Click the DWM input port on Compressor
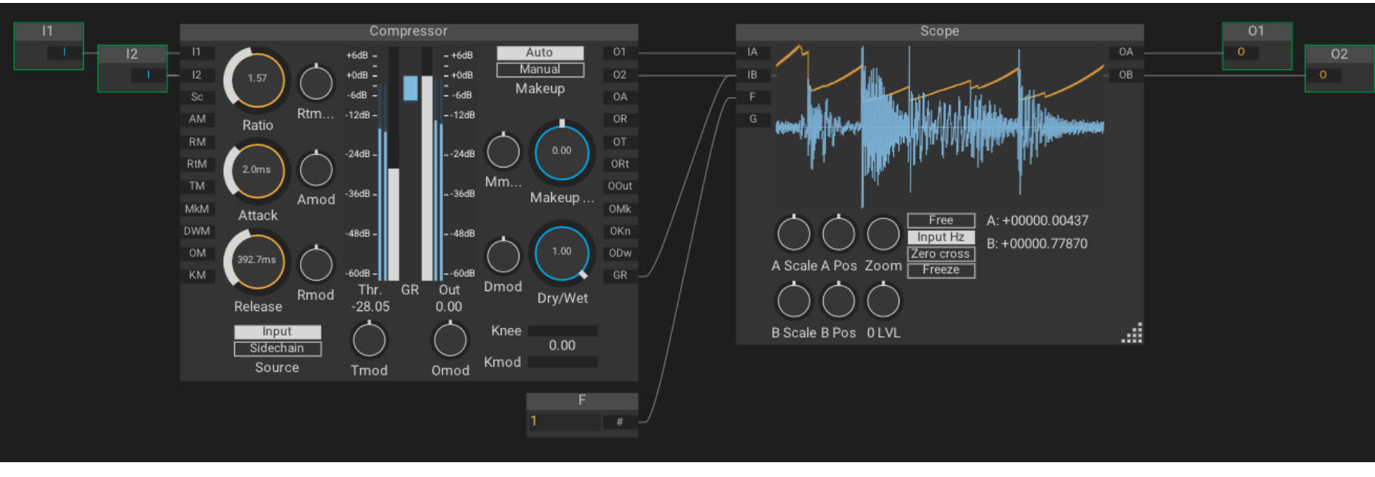Image resolution: width=1375 pixels, height=477 pixels. point(197,231)
